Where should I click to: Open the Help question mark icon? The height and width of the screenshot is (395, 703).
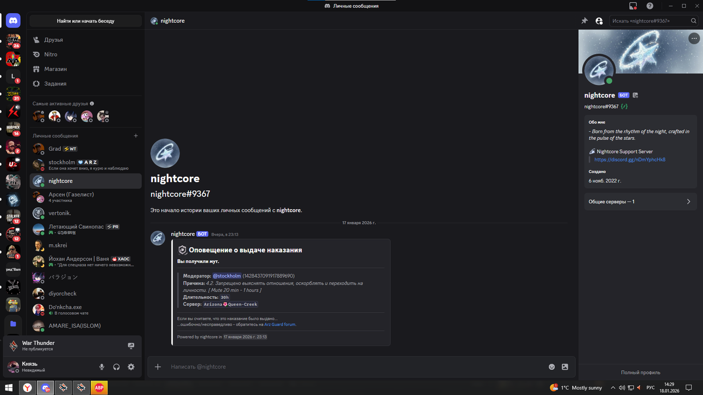coord(650,5)
